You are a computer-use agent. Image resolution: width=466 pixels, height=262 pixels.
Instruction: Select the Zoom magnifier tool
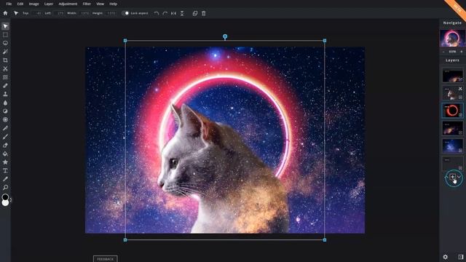click(5, 188)
